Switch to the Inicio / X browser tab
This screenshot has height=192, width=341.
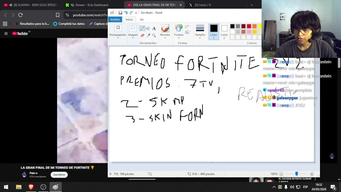[x=202, y=5]
